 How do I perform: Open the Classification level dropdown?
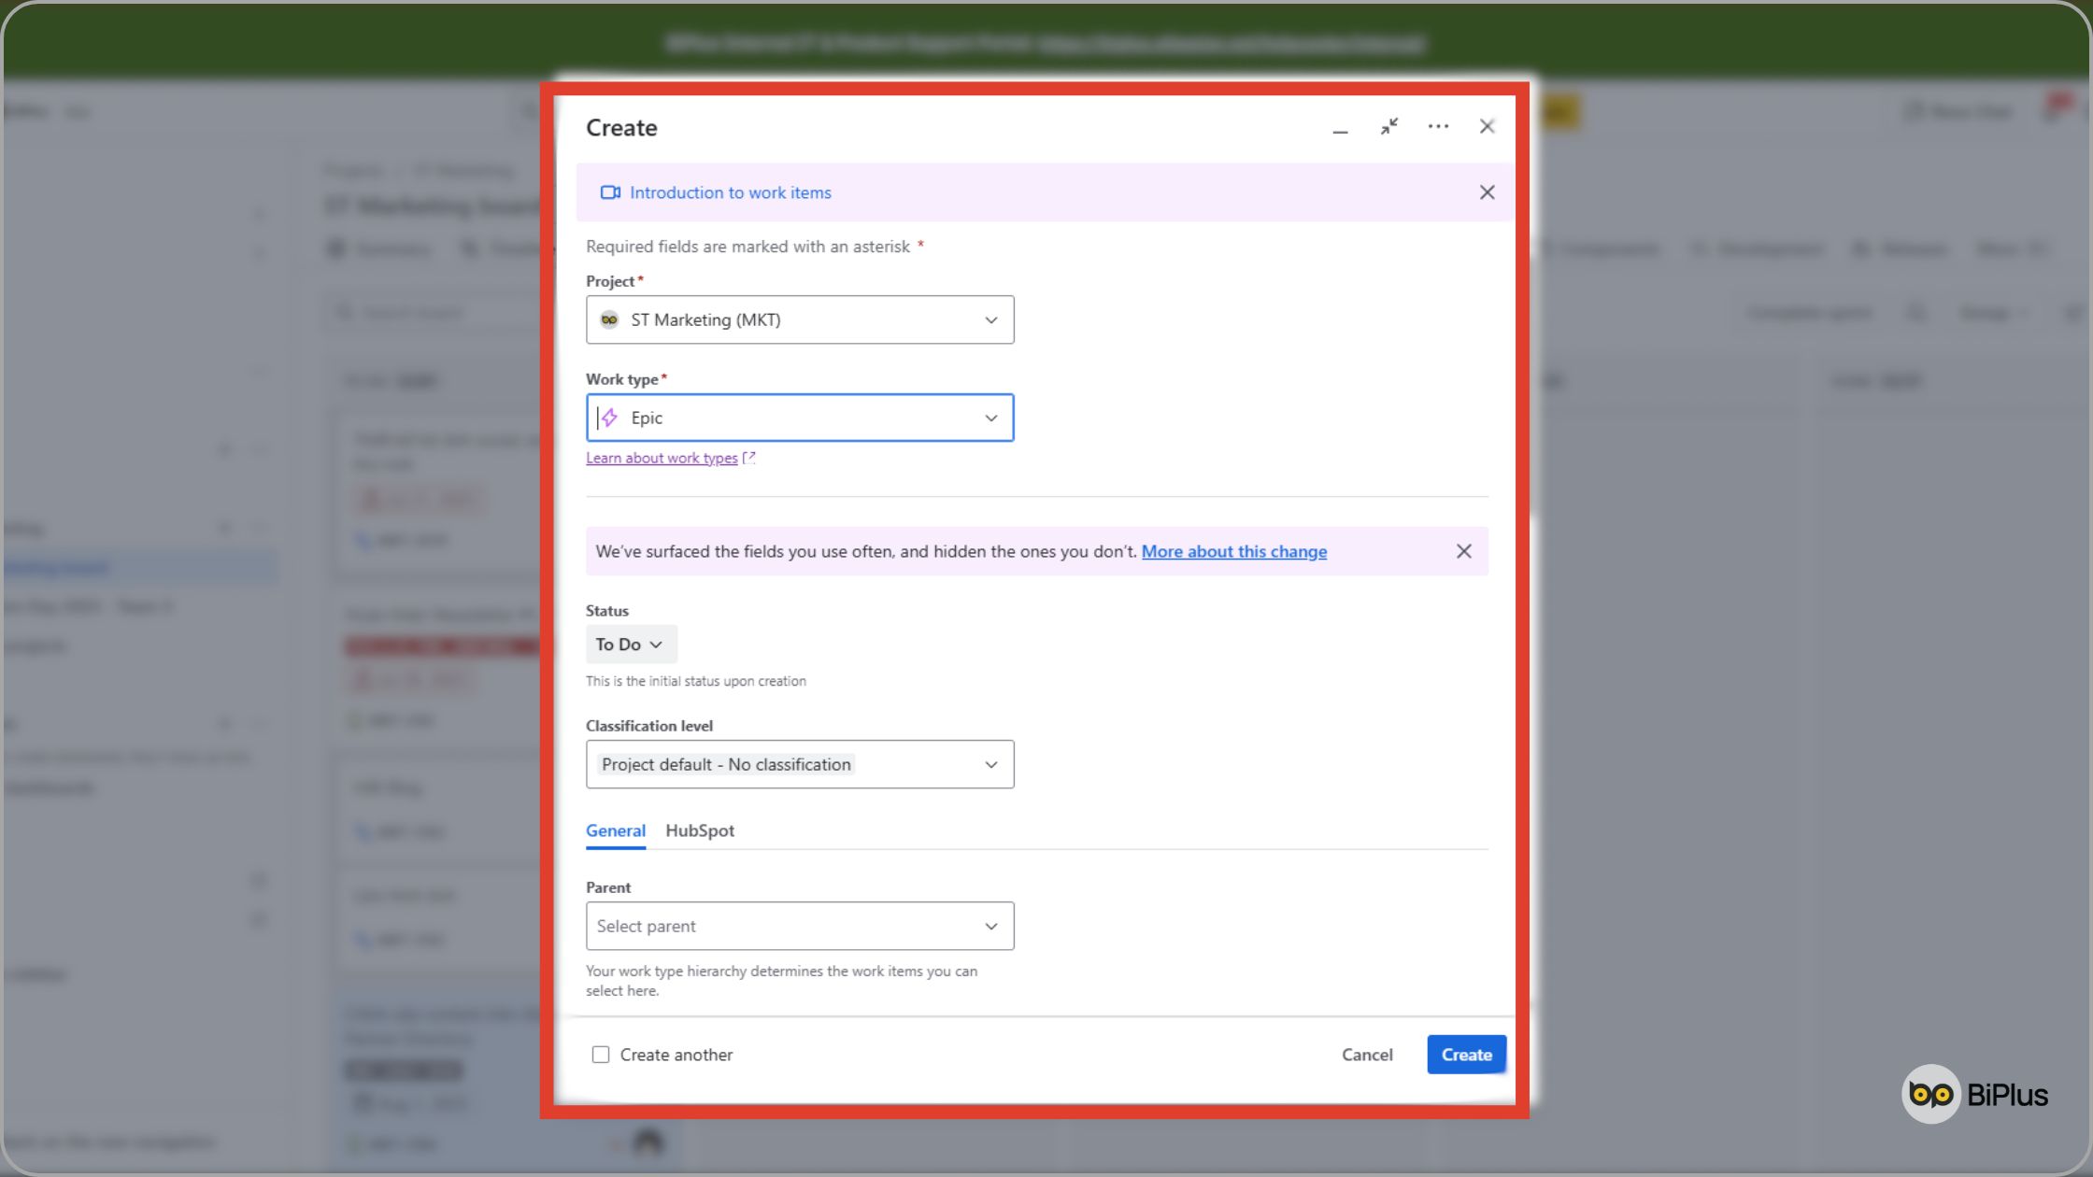click(800, 764)
